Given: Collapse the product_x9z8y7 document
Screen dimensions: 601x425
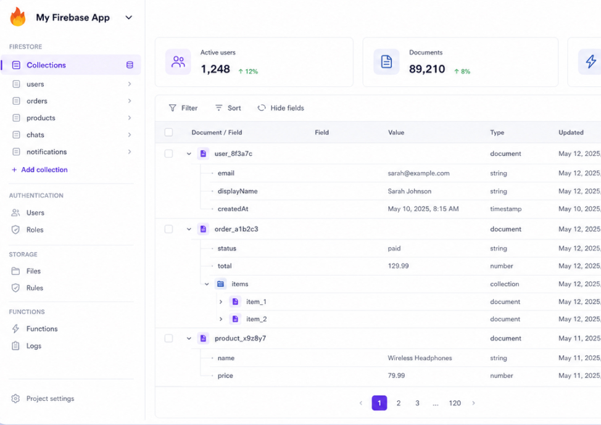Looking at the screenshot, I should point(189,339).
